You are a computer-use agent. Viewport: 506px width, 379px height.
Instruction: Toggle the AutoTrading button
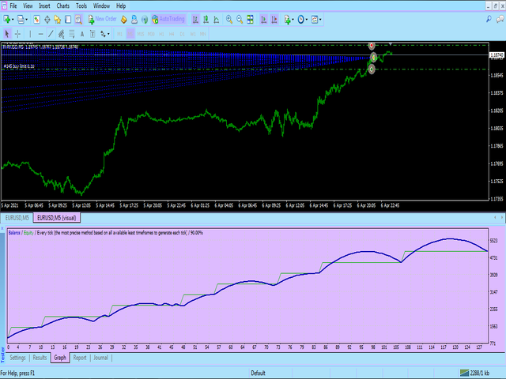[x=168, y=19]
